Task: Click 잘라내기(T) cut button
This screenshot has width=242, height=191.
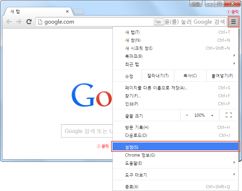Action: coord(158,76)
